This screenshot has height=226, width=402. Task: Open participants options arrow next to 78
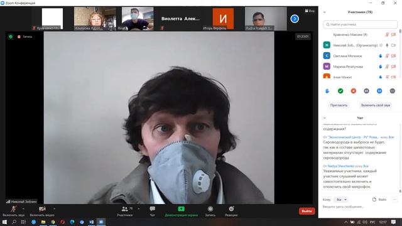click(139, 209)
